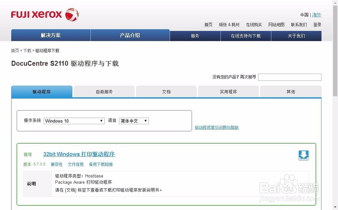Switch to the 其他 tab
Viewport: 338px width, 210px height.
point(291,92)
